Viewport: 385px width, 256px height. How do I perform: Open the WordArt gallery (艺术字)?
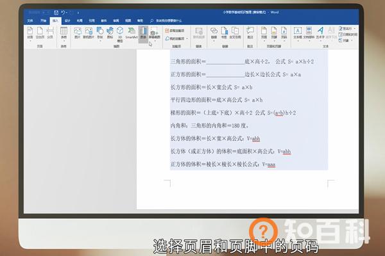point(320,34)
